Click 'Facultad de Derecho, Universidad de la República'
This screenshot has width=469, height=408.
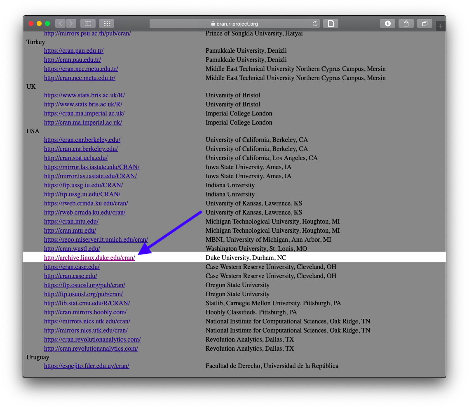tap(272, 366)
